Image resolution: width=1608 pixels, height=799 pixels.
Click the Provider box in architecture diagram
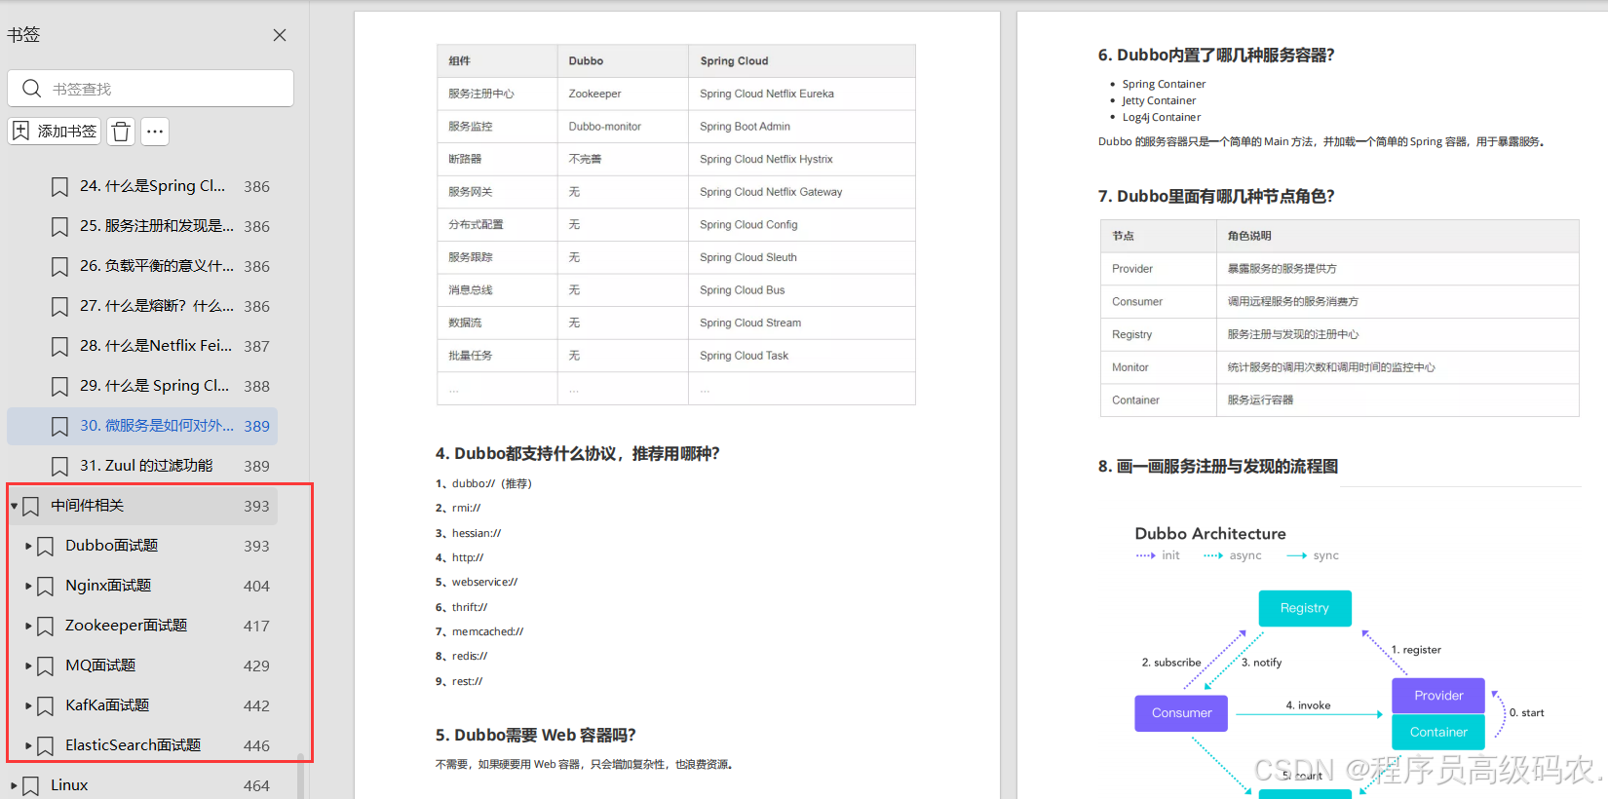pyautogui.click(x=1438, y=696)
